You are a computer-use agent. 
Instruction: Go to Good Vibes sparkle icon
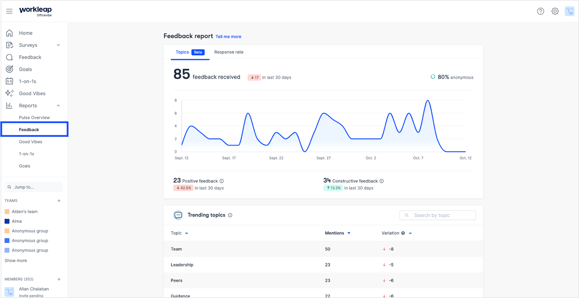click(x=9, y=93)
